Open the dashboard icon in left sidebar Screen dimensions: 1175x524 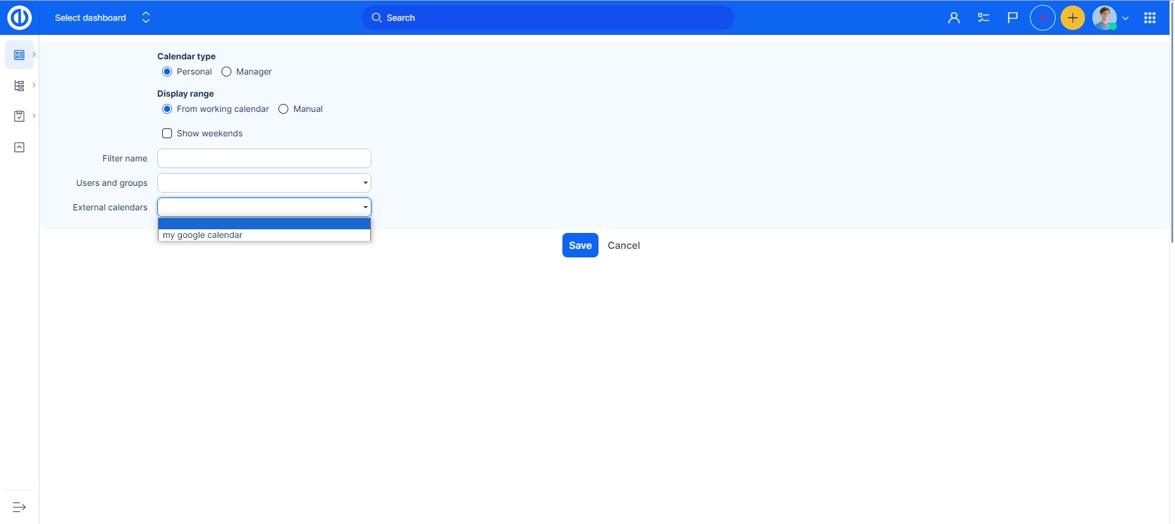pos(19,55)
